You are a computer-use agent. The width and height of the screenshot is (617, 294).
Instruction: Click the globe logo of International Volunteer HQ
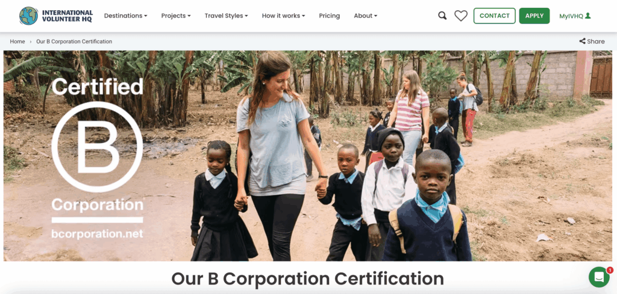point(29,16)
